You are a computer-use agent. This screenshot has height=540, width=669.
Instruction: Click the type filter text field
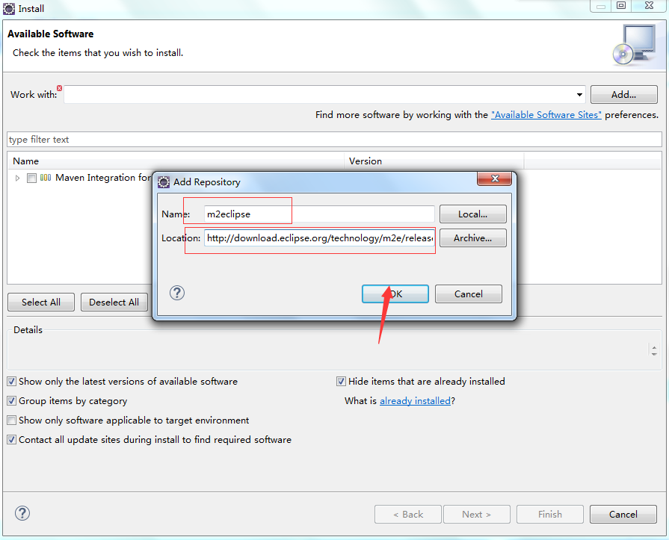tap(335, 140)
